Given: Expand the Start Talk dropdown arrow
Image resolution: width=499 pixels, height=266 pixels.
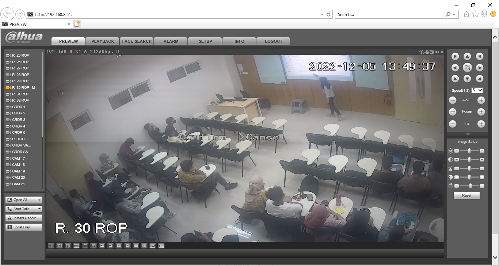Looking at the screenshot, I should [x=39, y=209].
